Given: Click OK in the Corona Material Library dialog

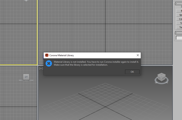Looking at the screenshot, I should click(132, 72).
